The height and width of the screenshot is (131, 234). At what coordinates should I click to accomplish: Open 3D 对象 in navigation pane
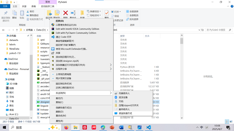pyautogui.click(x=12, y=84)
